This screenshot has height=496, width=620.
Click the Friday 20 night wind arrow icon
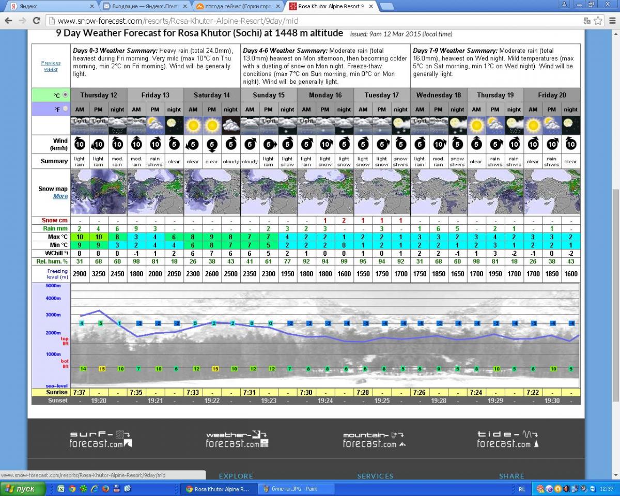click(x=570, y=144)
